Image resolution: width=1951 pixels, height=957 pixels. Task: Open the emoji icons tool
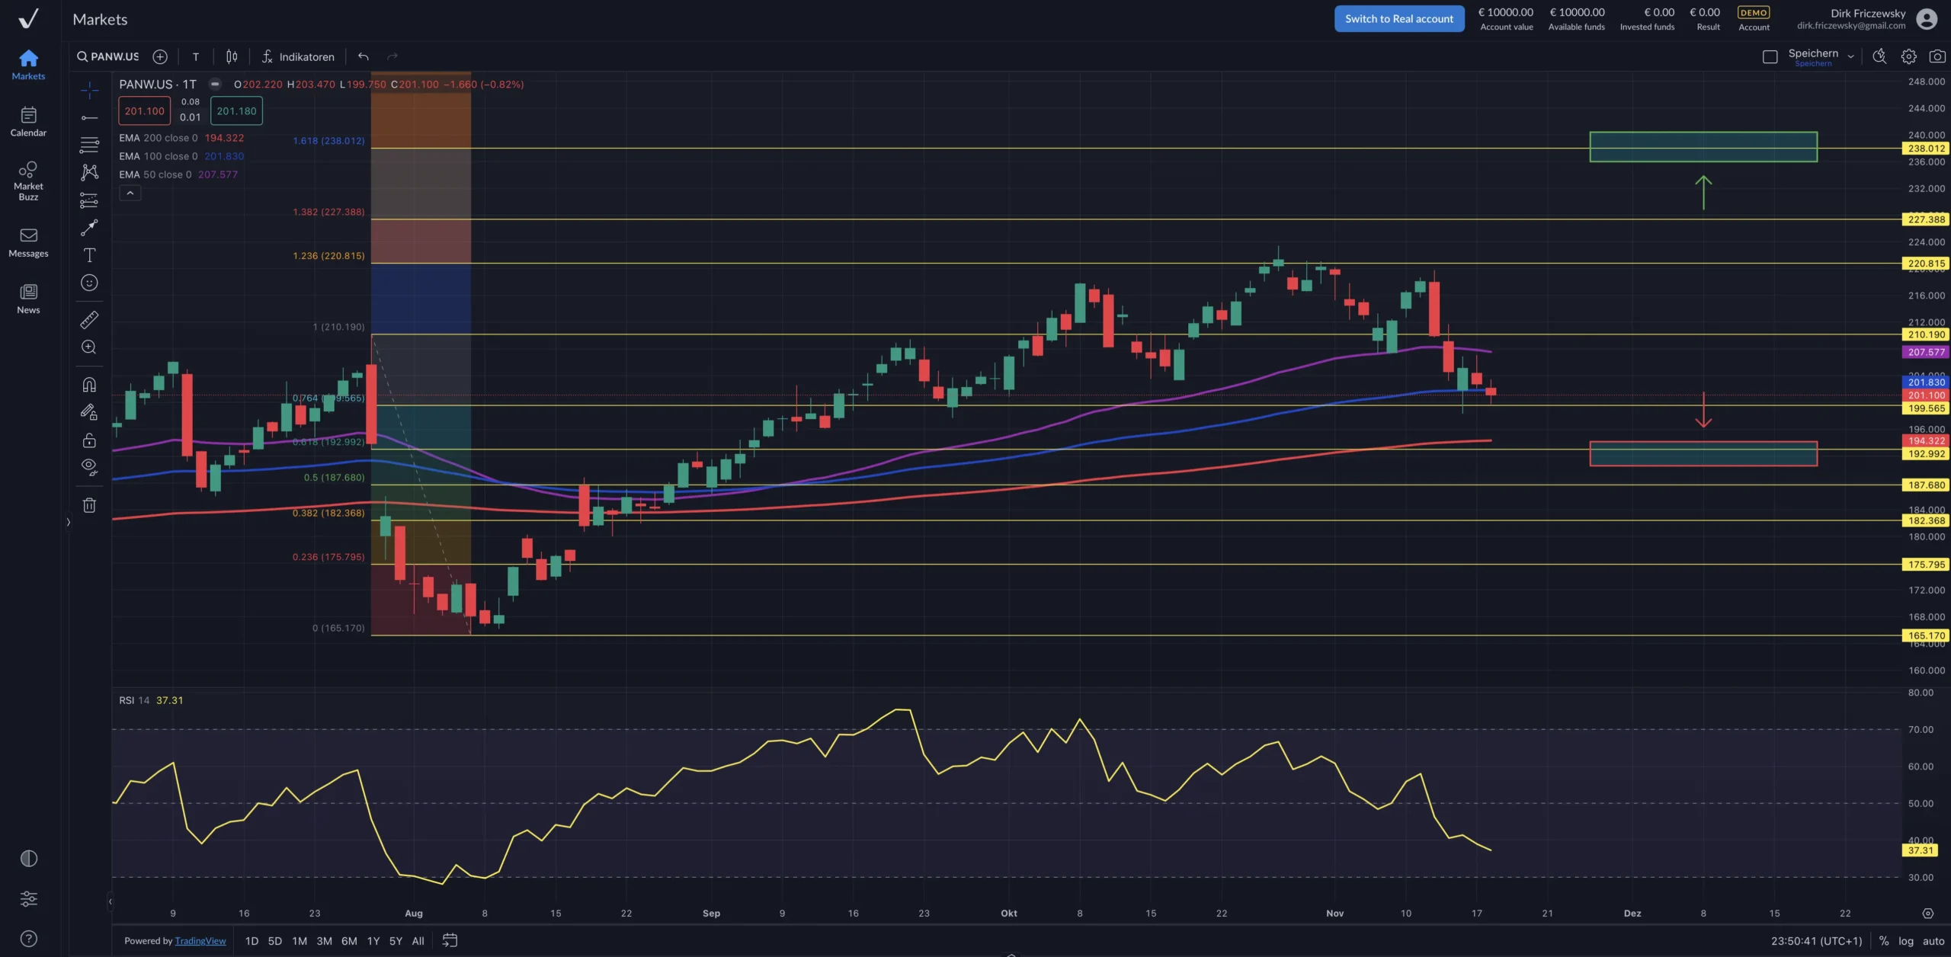(x=89, y=283)
